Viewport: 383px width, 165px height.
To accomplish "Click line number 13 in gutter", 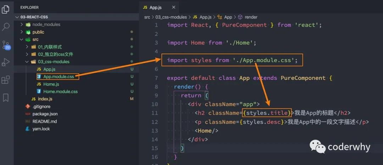I will coord(155,131).
